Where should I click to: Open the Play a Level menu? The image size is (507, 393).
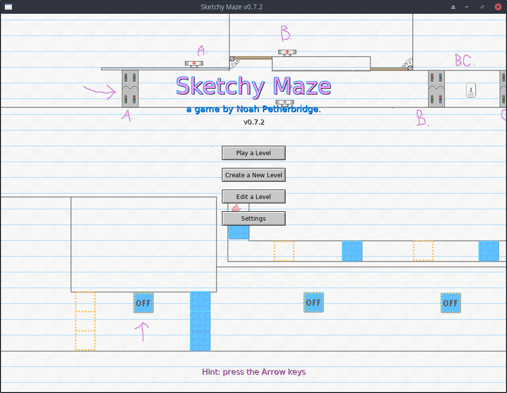click(x=253, y=153)
